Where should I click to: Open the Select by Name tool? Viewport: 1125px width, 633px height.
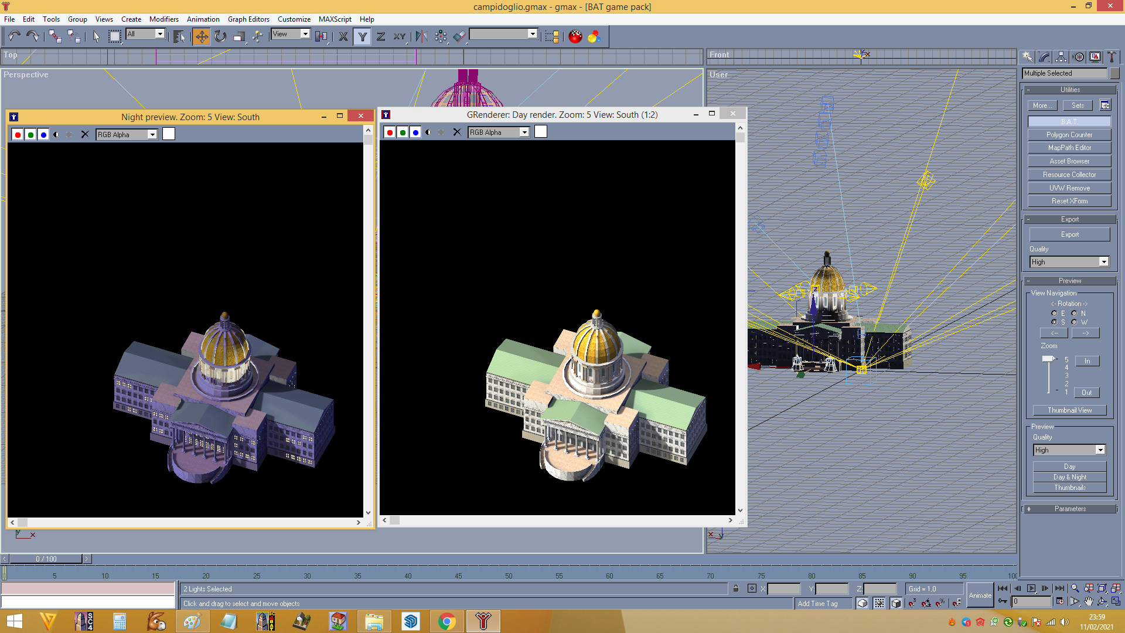click(x=179, y=36)
